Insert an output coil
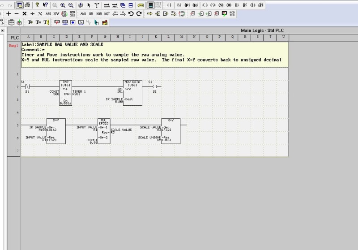 click(x=205, y=5)
